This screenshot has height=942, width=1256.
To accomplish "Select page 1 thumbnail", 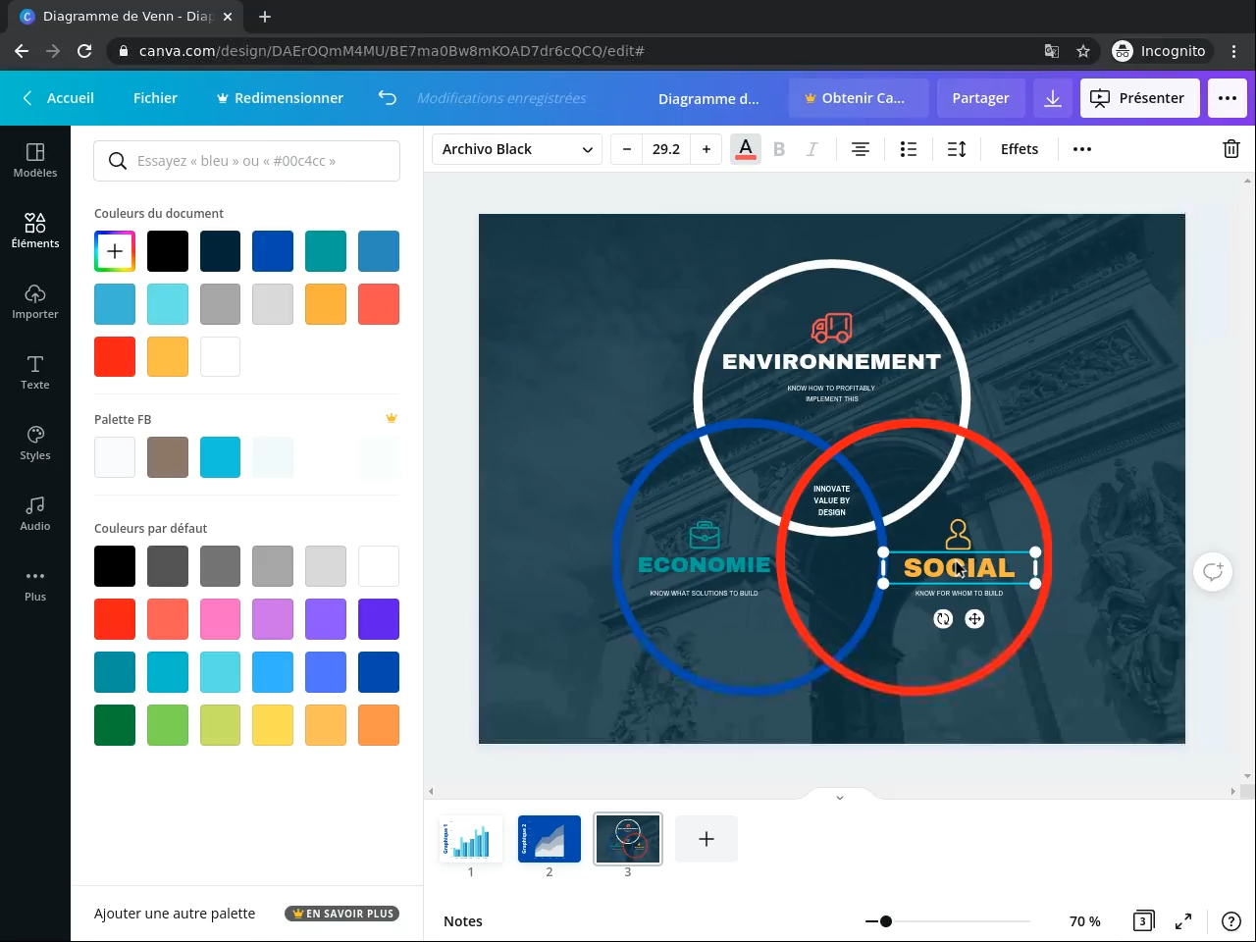I will tap(471, 839).
